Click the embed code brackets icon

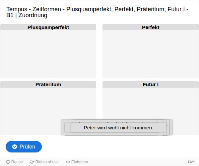pyautogui.click(x=68, y=162)
